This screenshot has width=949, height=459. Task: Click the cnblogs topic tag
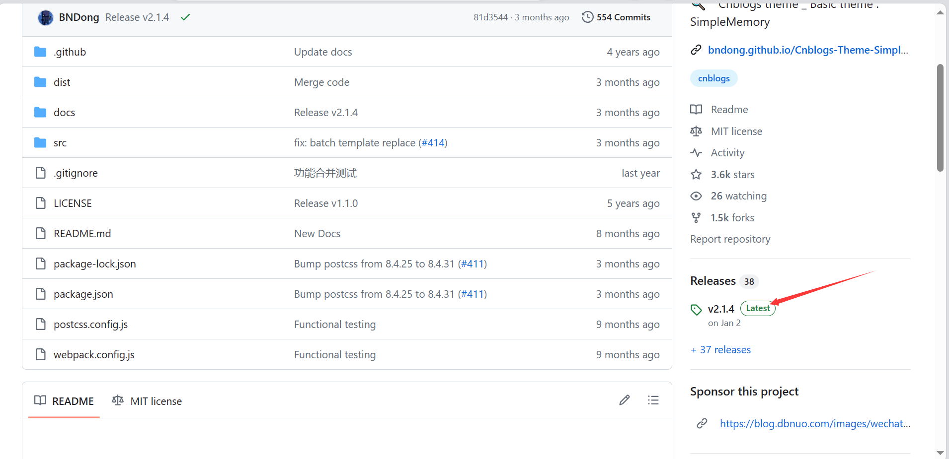(x=713, y=78)
